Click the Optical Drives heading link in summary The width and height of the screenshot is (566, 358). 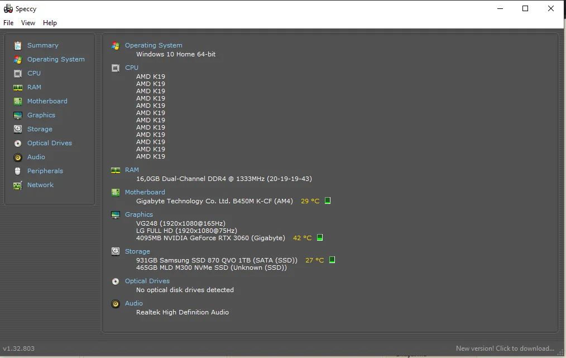147,281
